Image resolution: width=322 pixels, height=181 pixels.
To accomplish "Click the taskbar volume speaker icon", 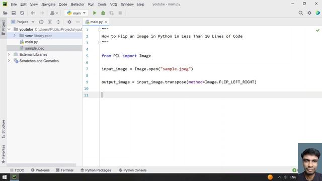I will (285, 177).
